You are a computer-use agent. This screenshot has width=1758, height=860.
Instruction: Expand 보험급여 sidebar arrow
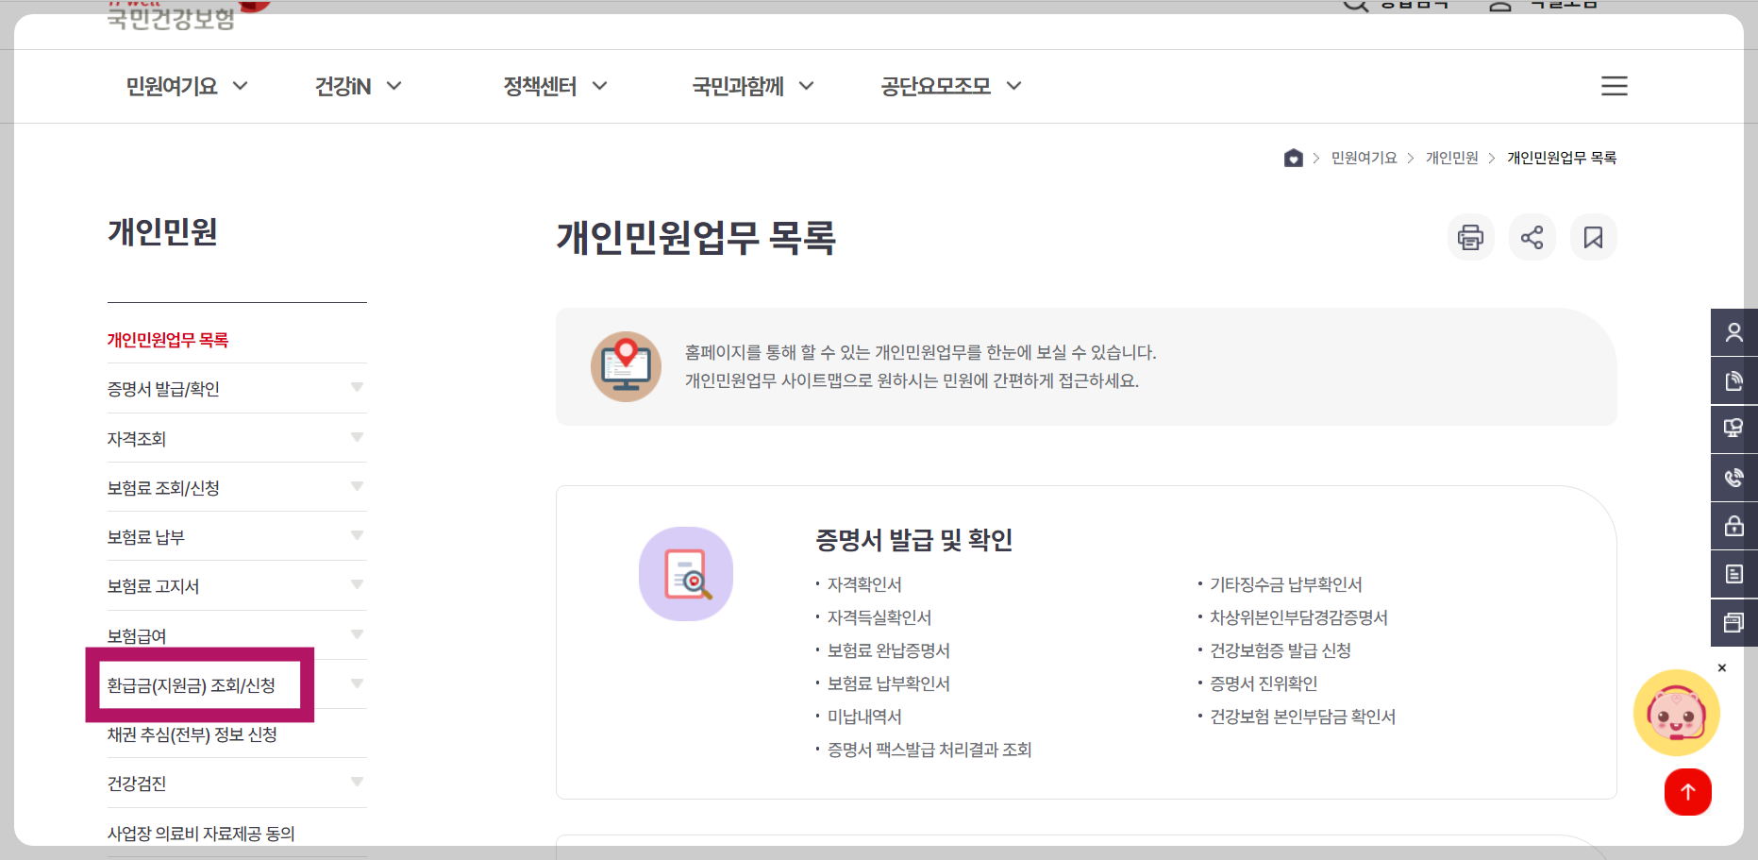tap(357, 634)
